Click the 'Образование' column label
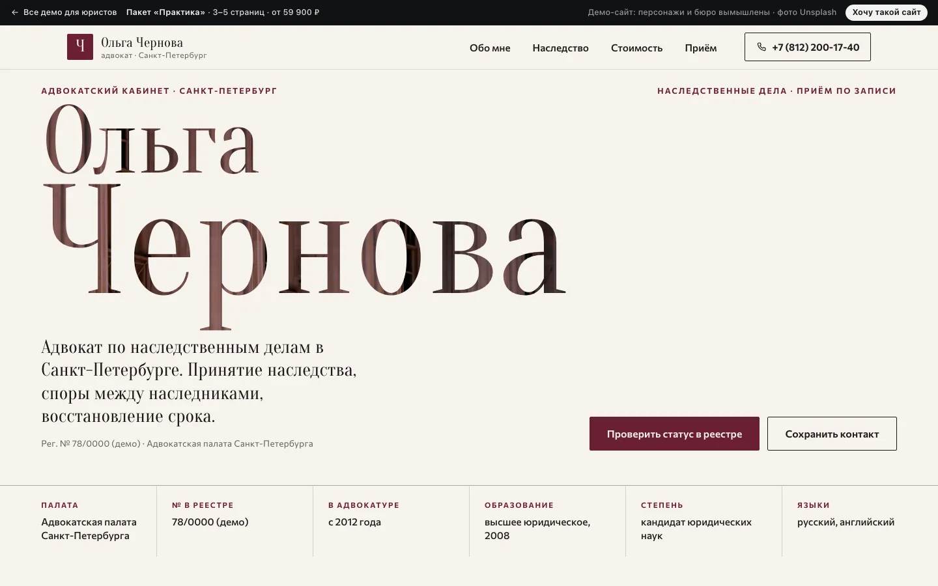This screenshot has width=938, height=586. coord(519,505)
